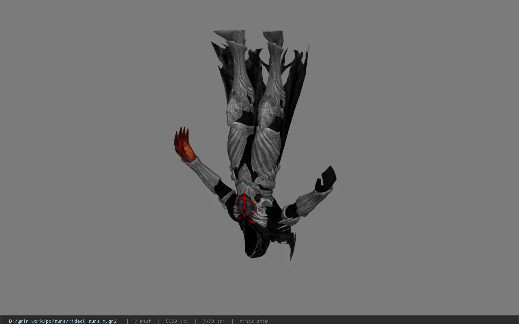Image resolution: width=519 pixels, height=324 pixels.
Task: Click the '7 mesh' status entry
Action: [143, 321]
